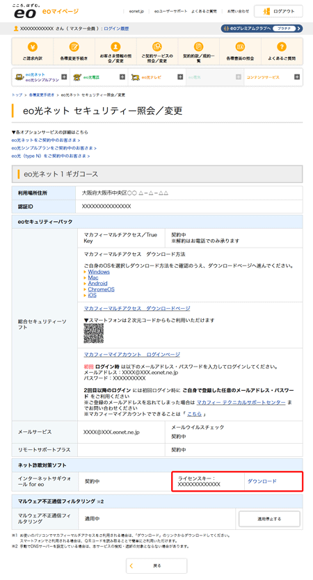Open eo光ネットをご契約中のお客さま link
The image size is (313, 580).
tap(45, 140)
